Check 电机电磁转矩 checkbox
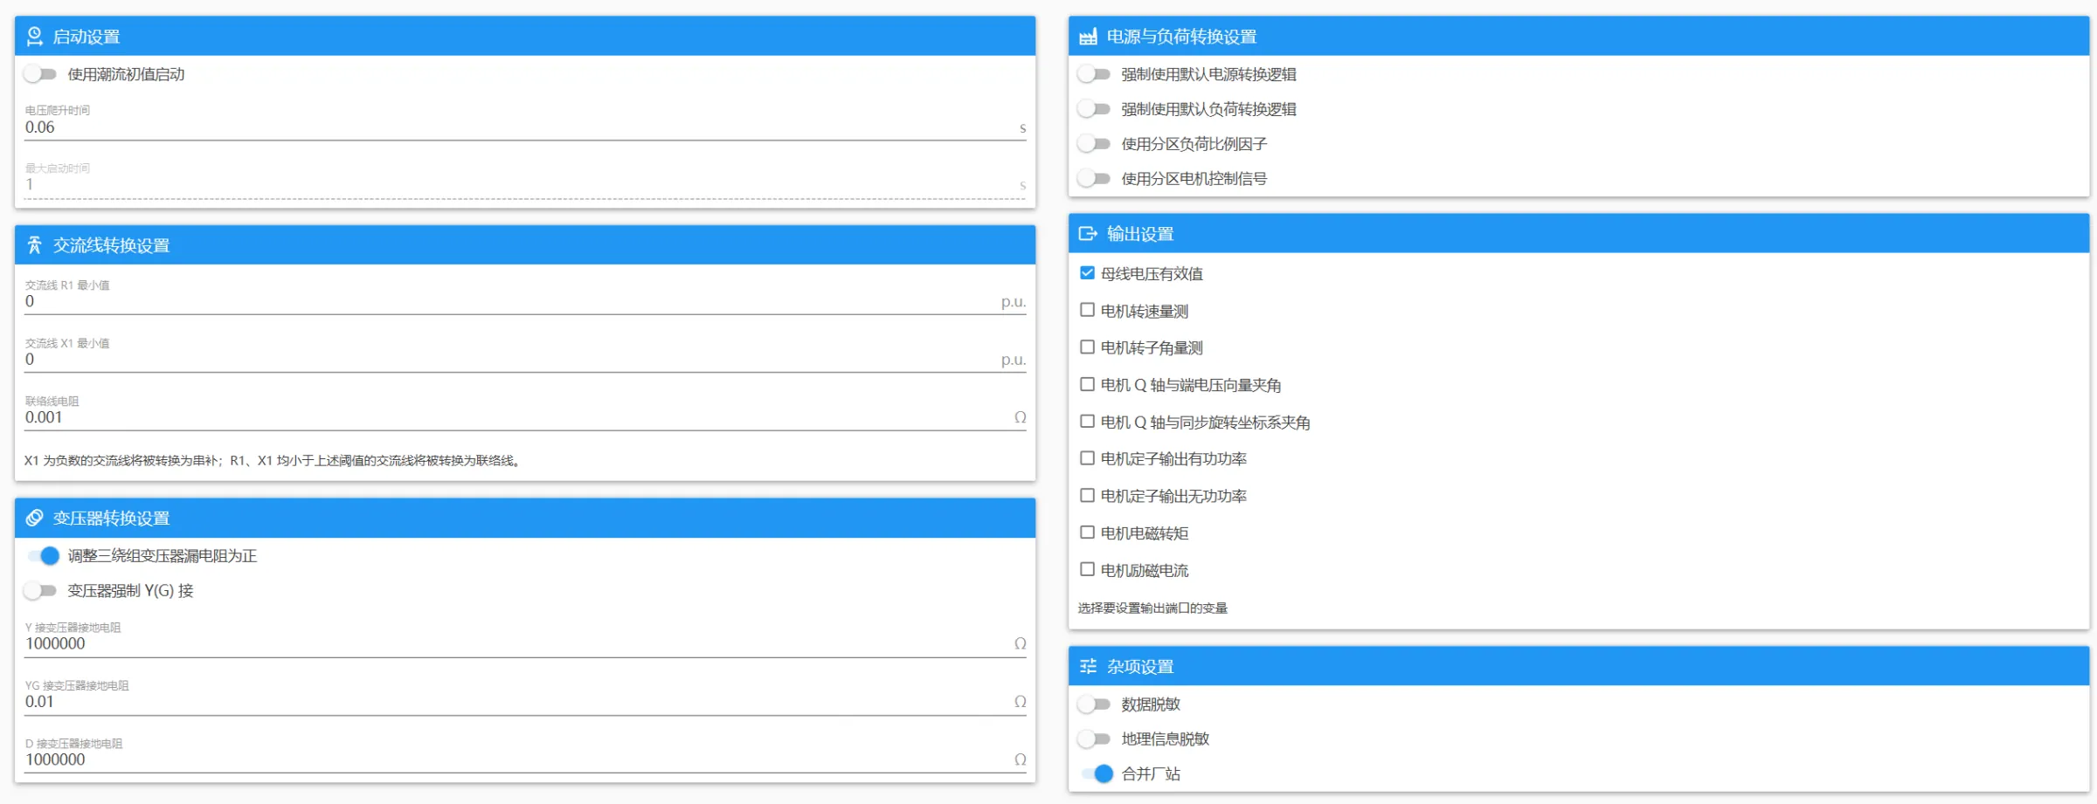This screenshot has width=2097, height=804. pyautogui.click(x=1087, y=533)
